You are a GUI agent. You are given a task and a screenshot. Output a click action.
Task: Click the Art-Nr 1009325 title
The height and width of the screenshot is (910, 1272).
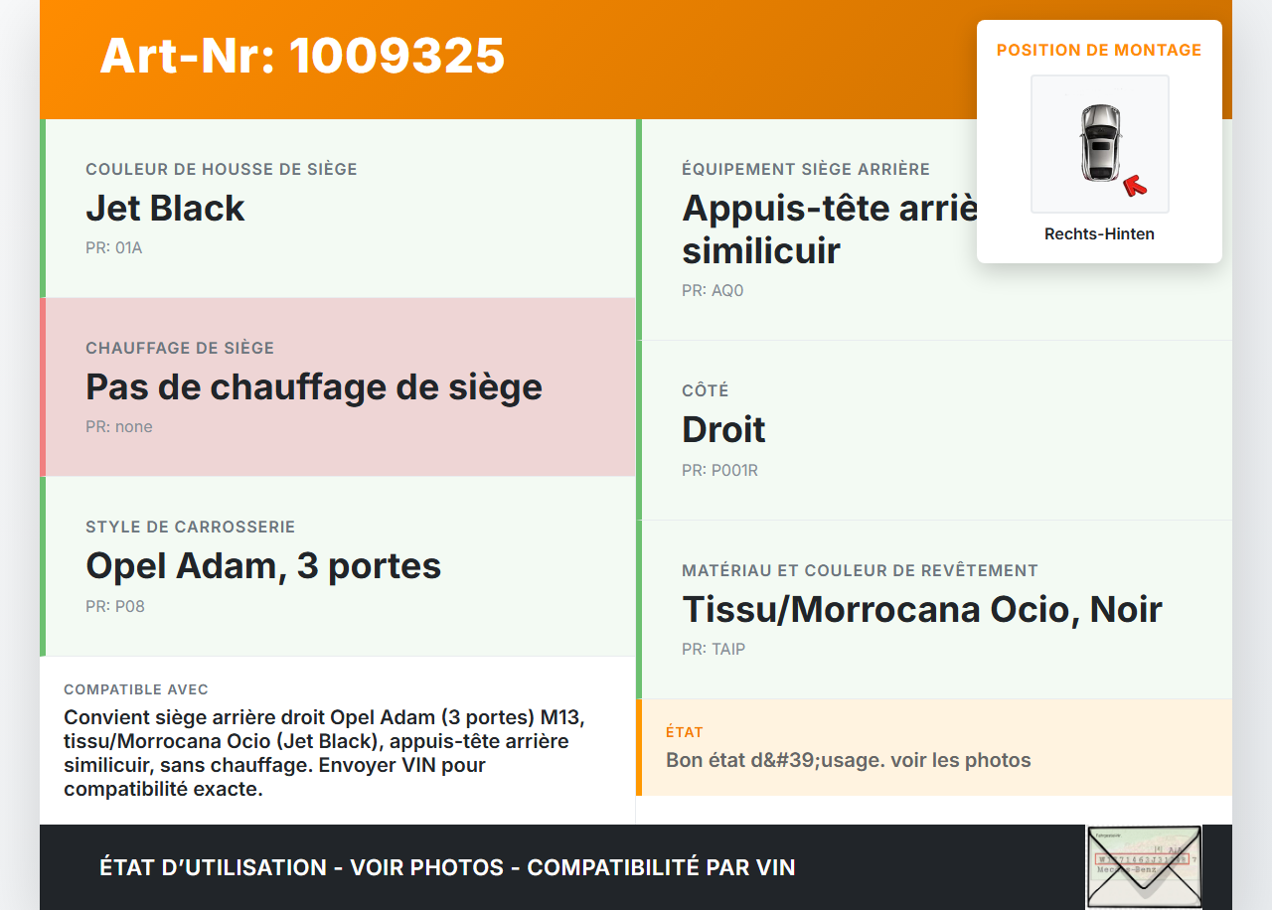click(302, 56)
